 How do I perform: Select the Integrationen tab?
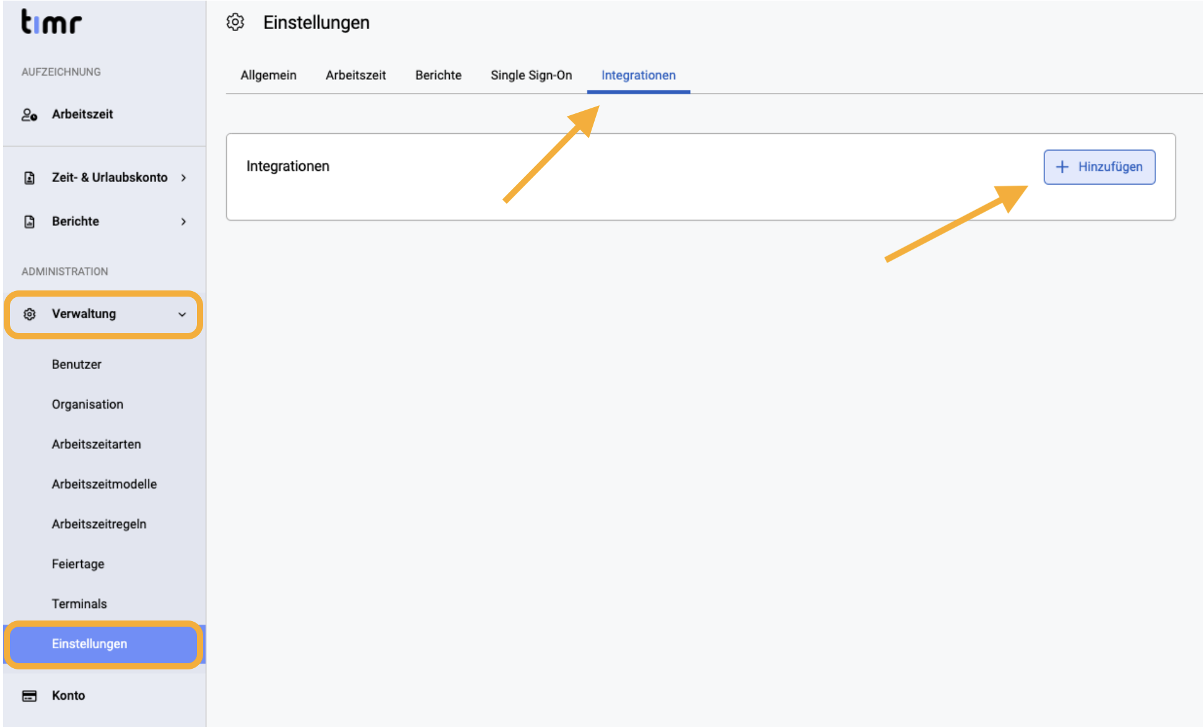click(638, 75)
